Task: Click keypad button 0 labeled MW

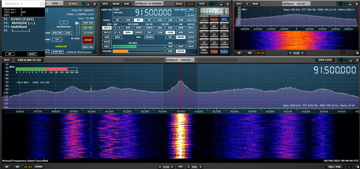Action: (x=204, y=50)
